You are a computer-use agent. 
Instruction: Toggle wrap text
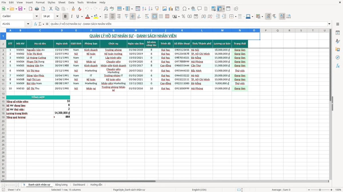coord(147,16)
